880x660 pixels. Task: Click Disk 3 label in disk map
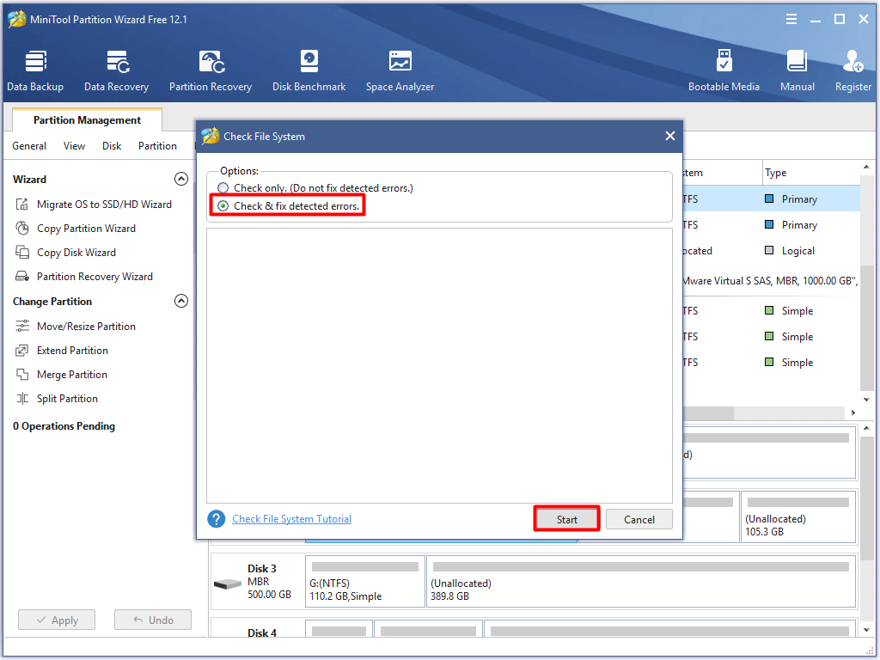[262, 569]
